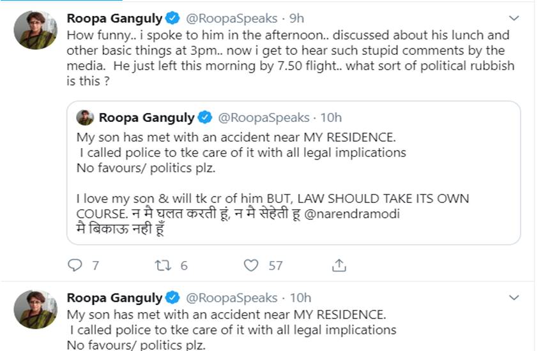Select Roopa Ganguly's name in the bottom tweet
543x351 pixels.
click(x=114, y=298)
